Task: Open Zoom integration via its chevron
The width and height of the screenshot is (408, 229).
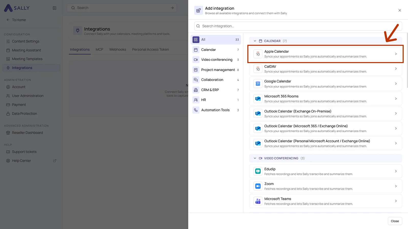Action: pos(396,186)
